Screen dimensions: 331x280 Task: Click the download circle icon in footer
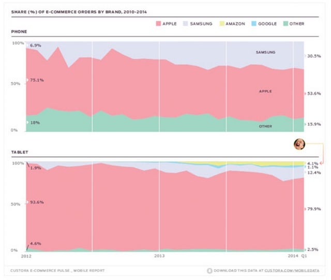coord(209,271)
